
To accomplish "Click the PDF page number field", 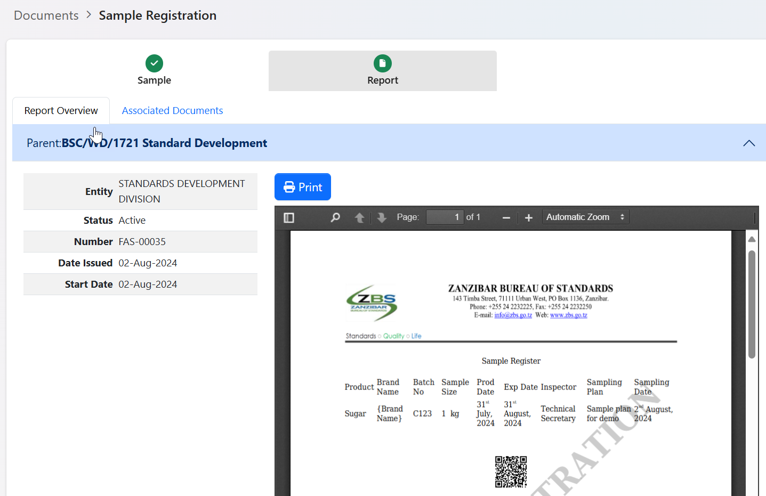I will point(445,217).
